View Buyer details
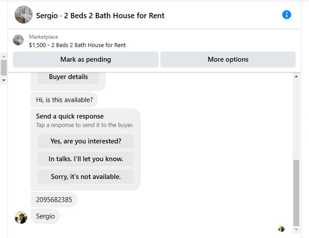Screen dimensions: 309x238 68,77
